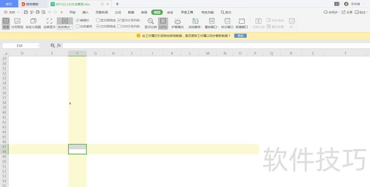Image resolution: width=370 pixels, height=187 pixels.
Task: Set zoom to 100% button
Action: (x=163, y=23)
